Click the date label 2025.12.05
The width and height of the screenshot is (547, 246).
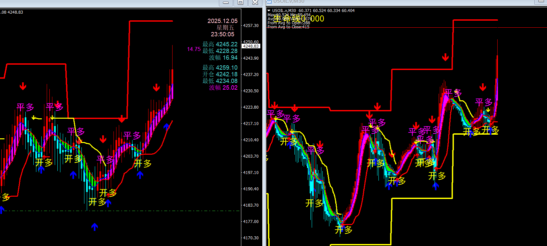223,21
